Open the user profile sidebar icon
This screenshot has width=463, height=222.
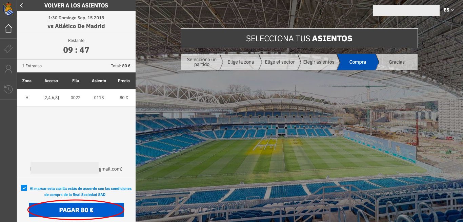tap(8, 69)
